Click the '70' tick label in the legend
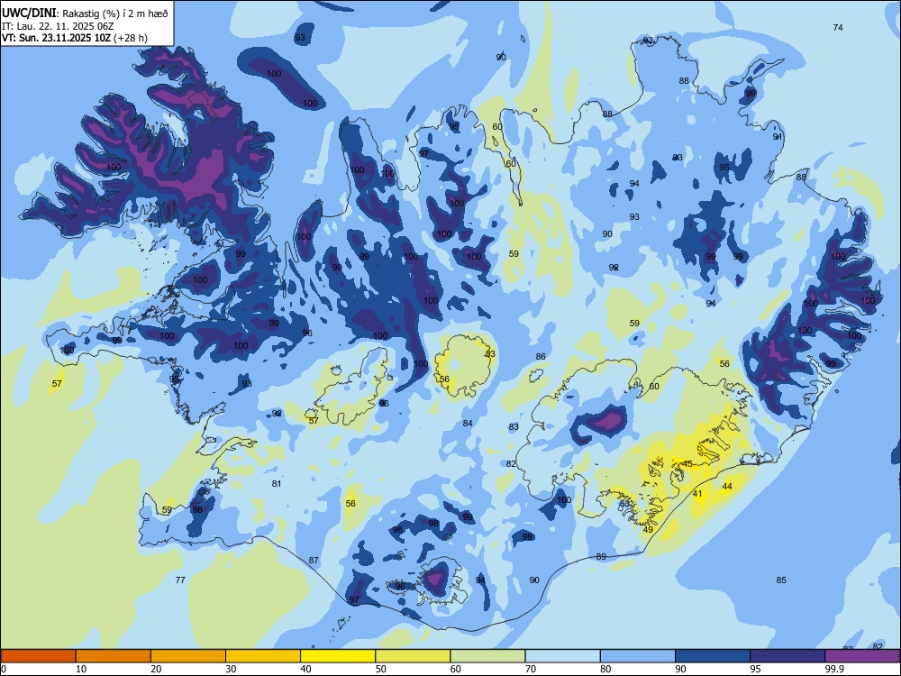 531,669
